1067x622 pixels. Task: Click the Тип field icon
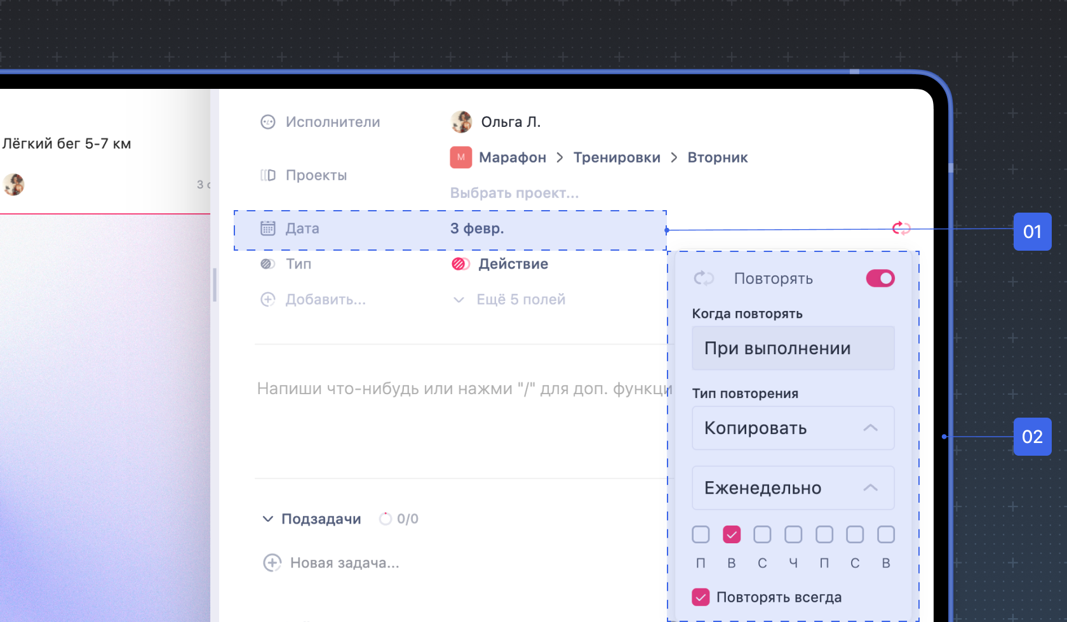point(267,263)
